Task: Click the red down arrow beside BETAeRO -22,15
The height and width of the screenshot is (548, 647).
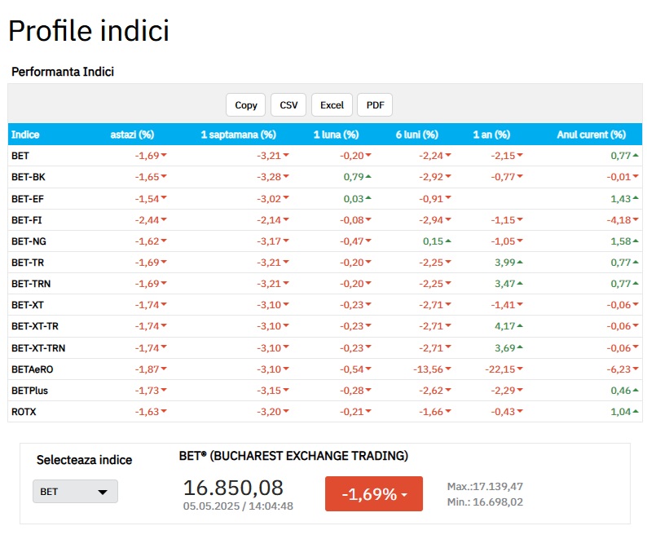Action: pyautogui.click(x=520, y=369)
